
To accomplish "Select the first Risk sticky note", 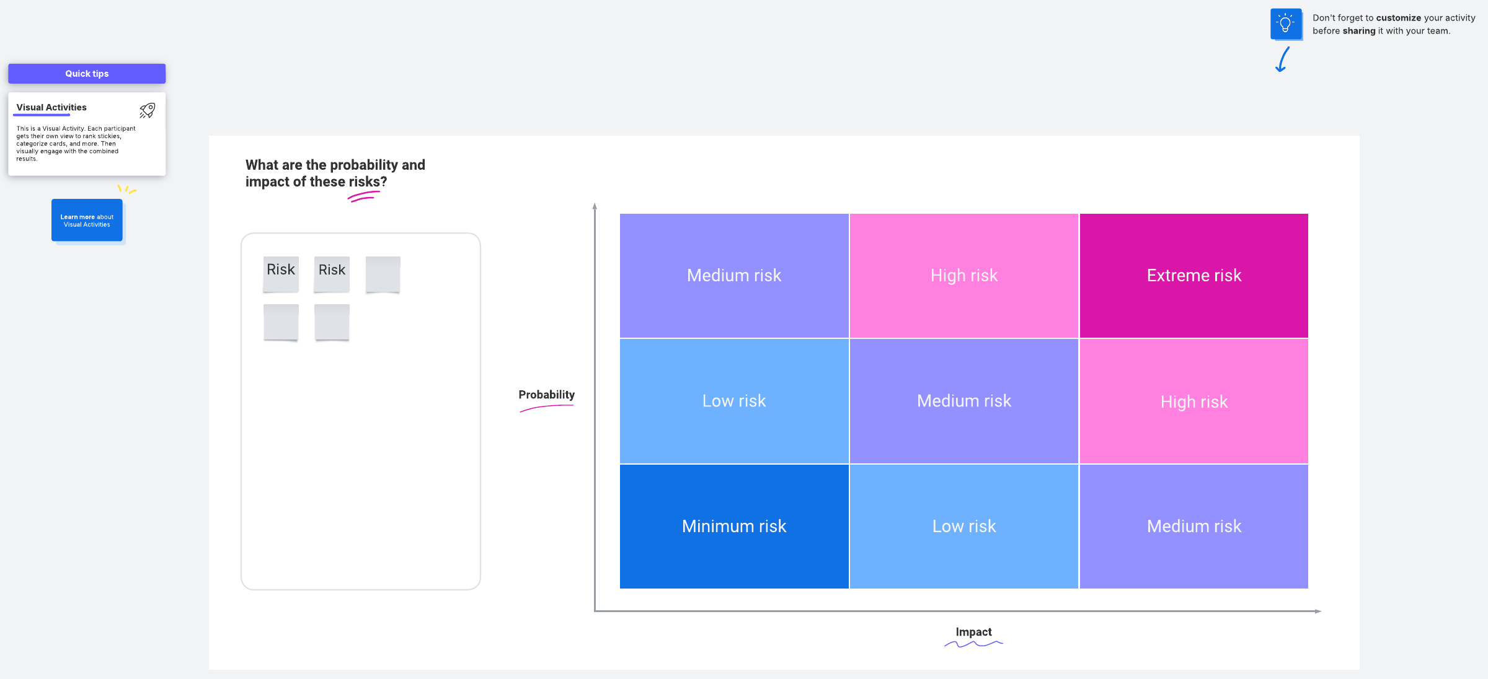I will point(281,273).
